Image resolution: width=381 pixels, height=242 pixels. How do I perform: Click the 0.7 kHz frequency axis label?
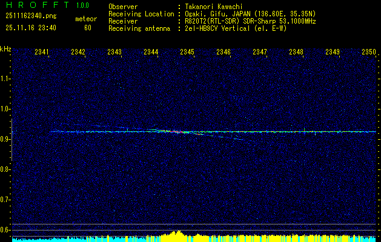point(5,200)
